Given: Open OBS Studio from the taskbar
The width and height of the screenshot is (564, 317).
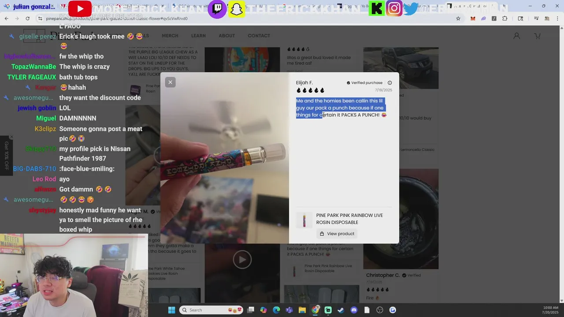Looking at the screenshot, I should point(380,310).
